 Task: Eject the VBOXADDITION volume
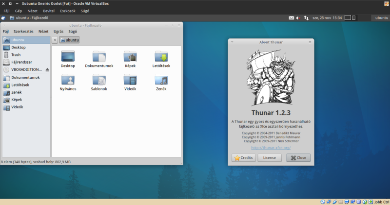[47, 69]
